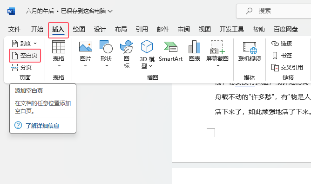Click the 搜索 search box
Image resolution: width=311 pixels, height=184 pixels.
[274, 11]
